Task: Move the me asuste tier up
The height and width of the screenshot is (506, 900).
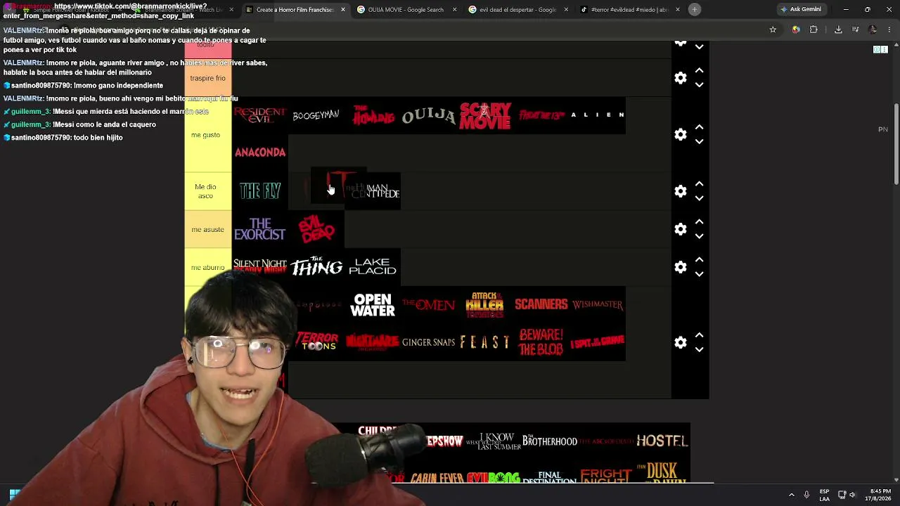Action: 699,222
